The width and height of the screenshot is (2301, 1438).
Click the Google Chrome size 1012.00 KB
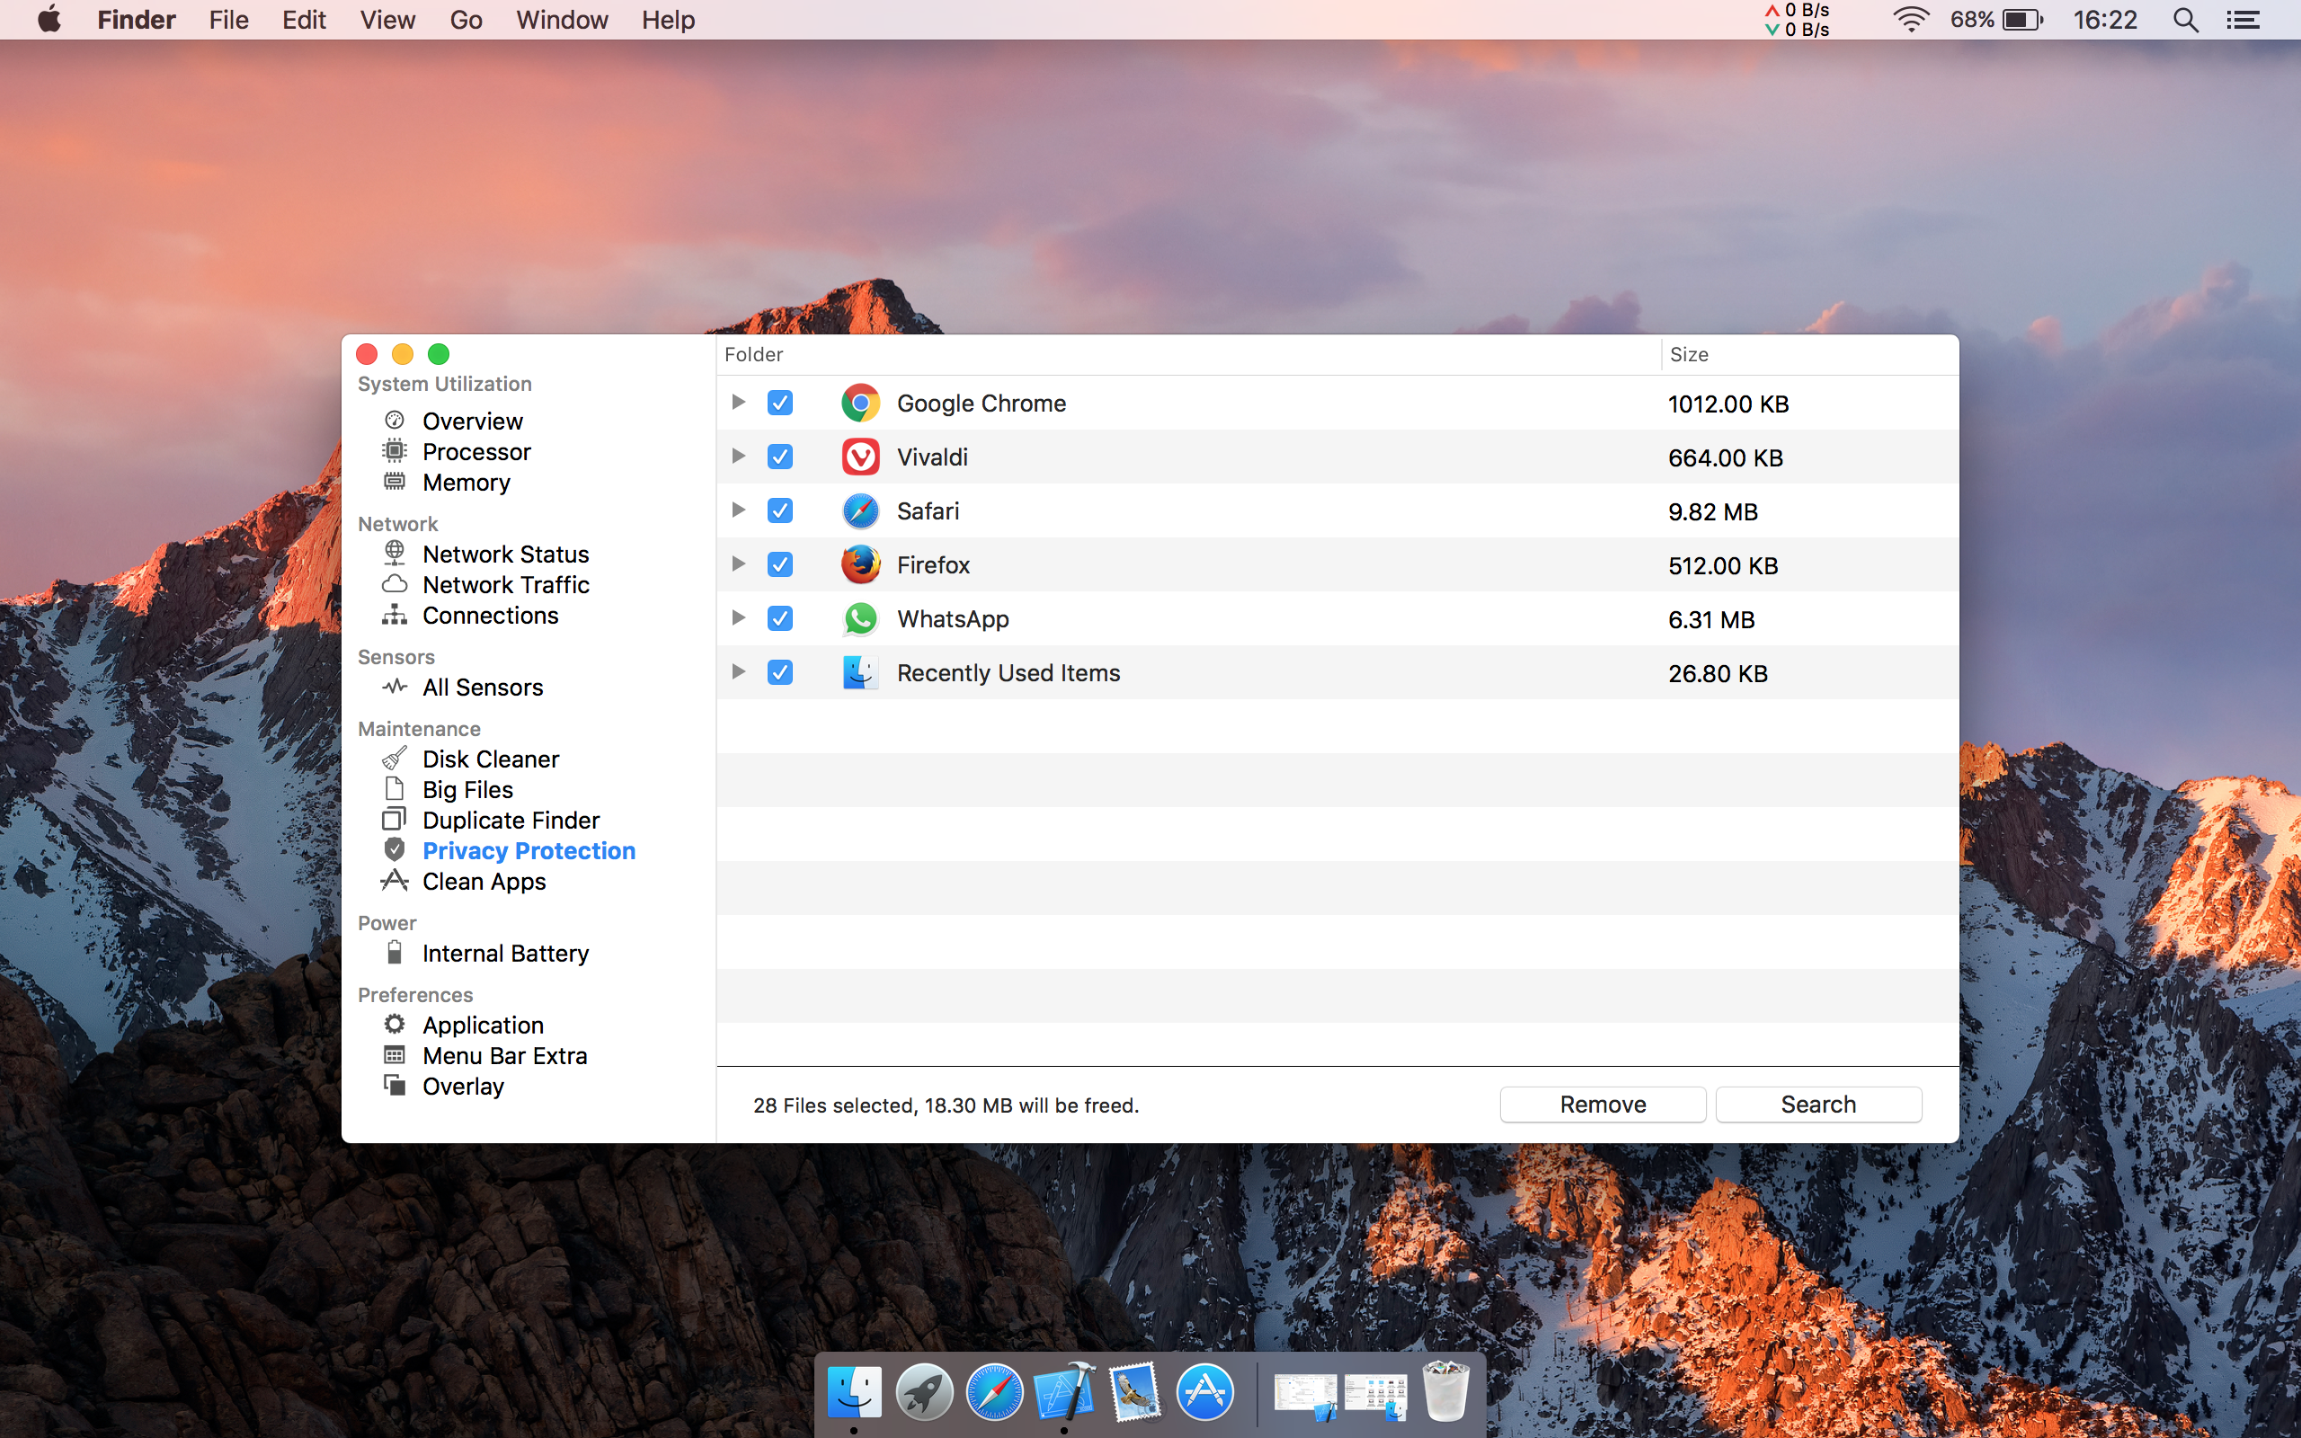(x=1728, y=404)
